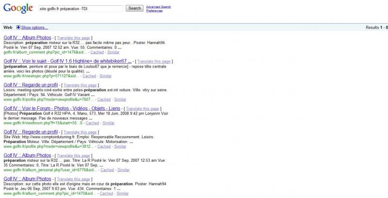Open Similar pages for viewforum f=15 result

109,123
